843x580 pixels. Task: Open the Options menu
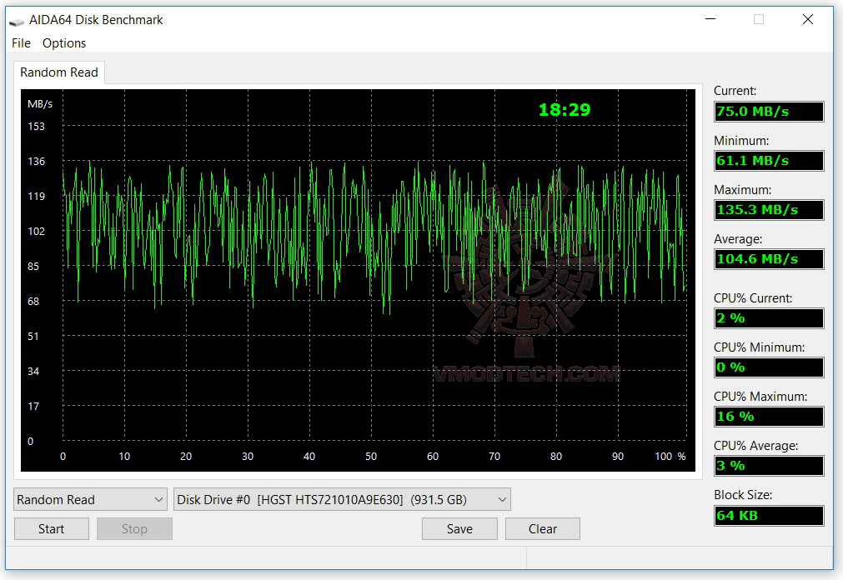pos(63,42)
